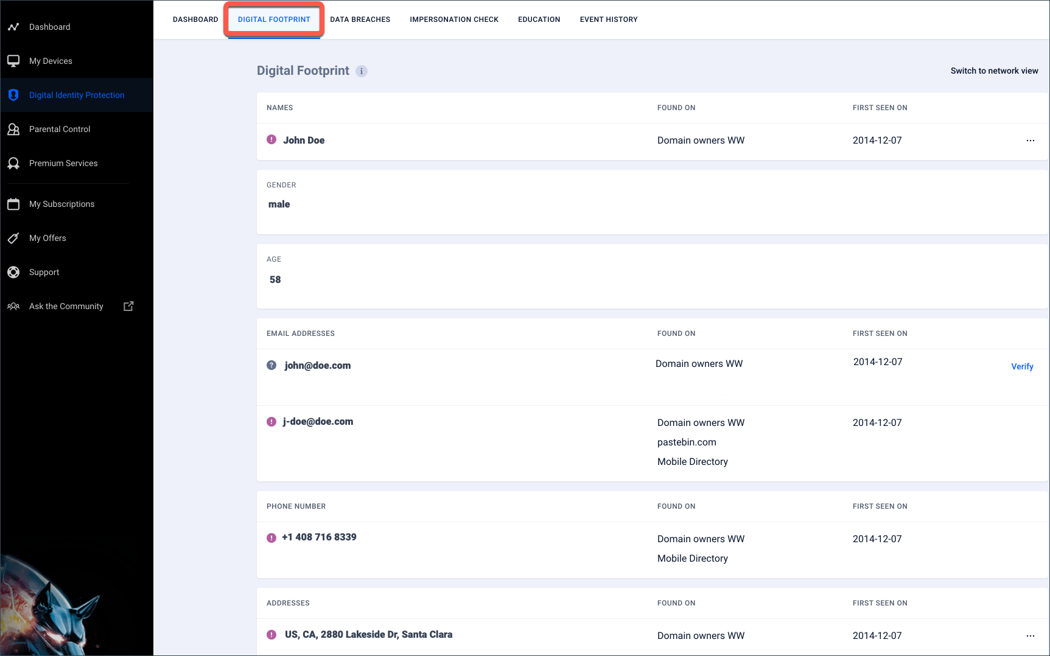The height and width of the screenshot is (656, 1050).
Task: Select the Digital Footprint tab
Action: (274, 19)
